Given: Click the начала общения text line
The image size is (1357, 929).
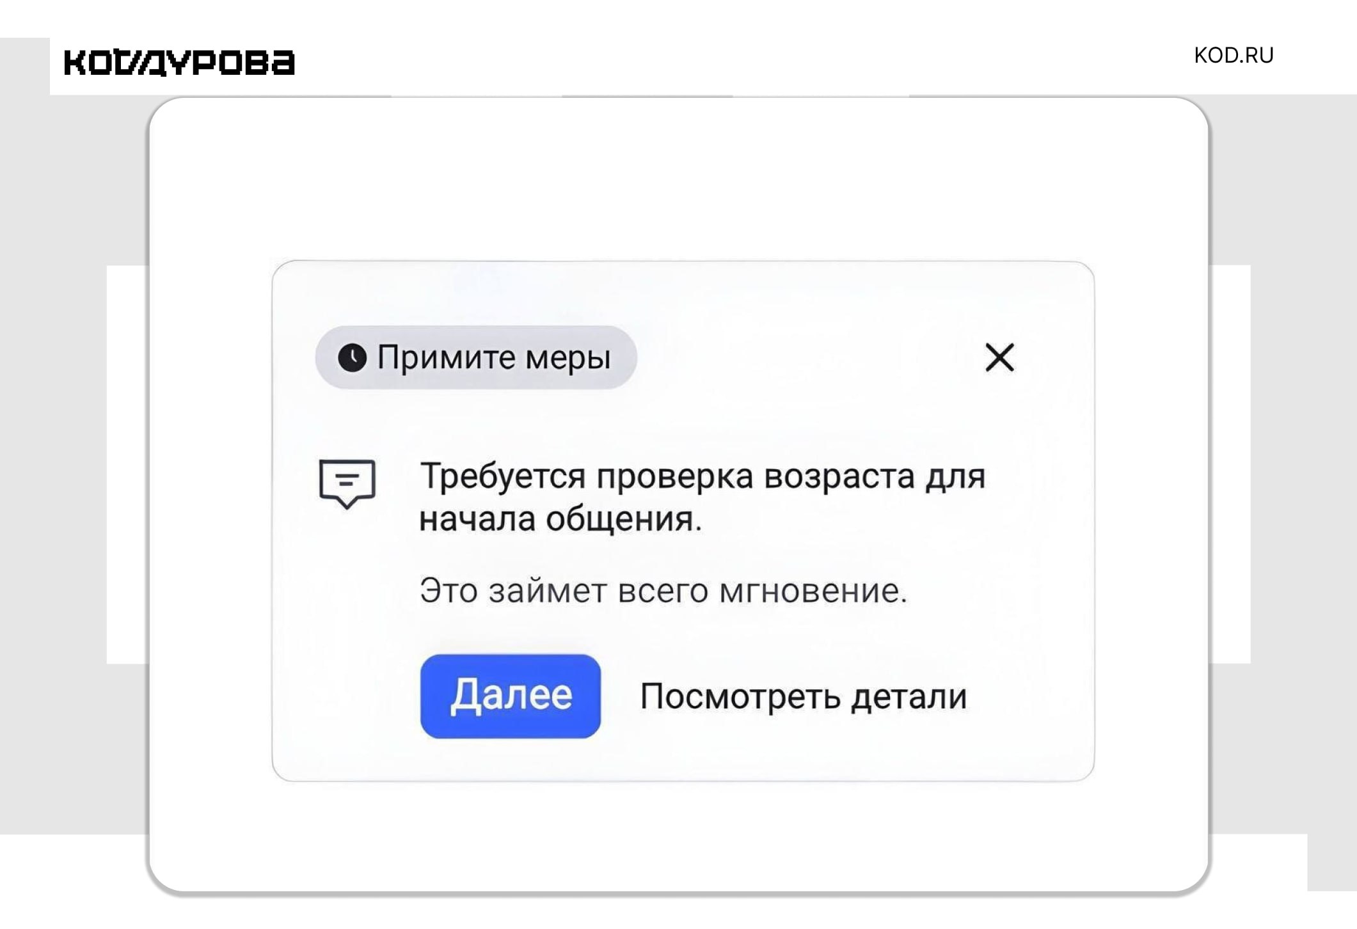Looking at the screenshot, I should (x=560, y=519).
